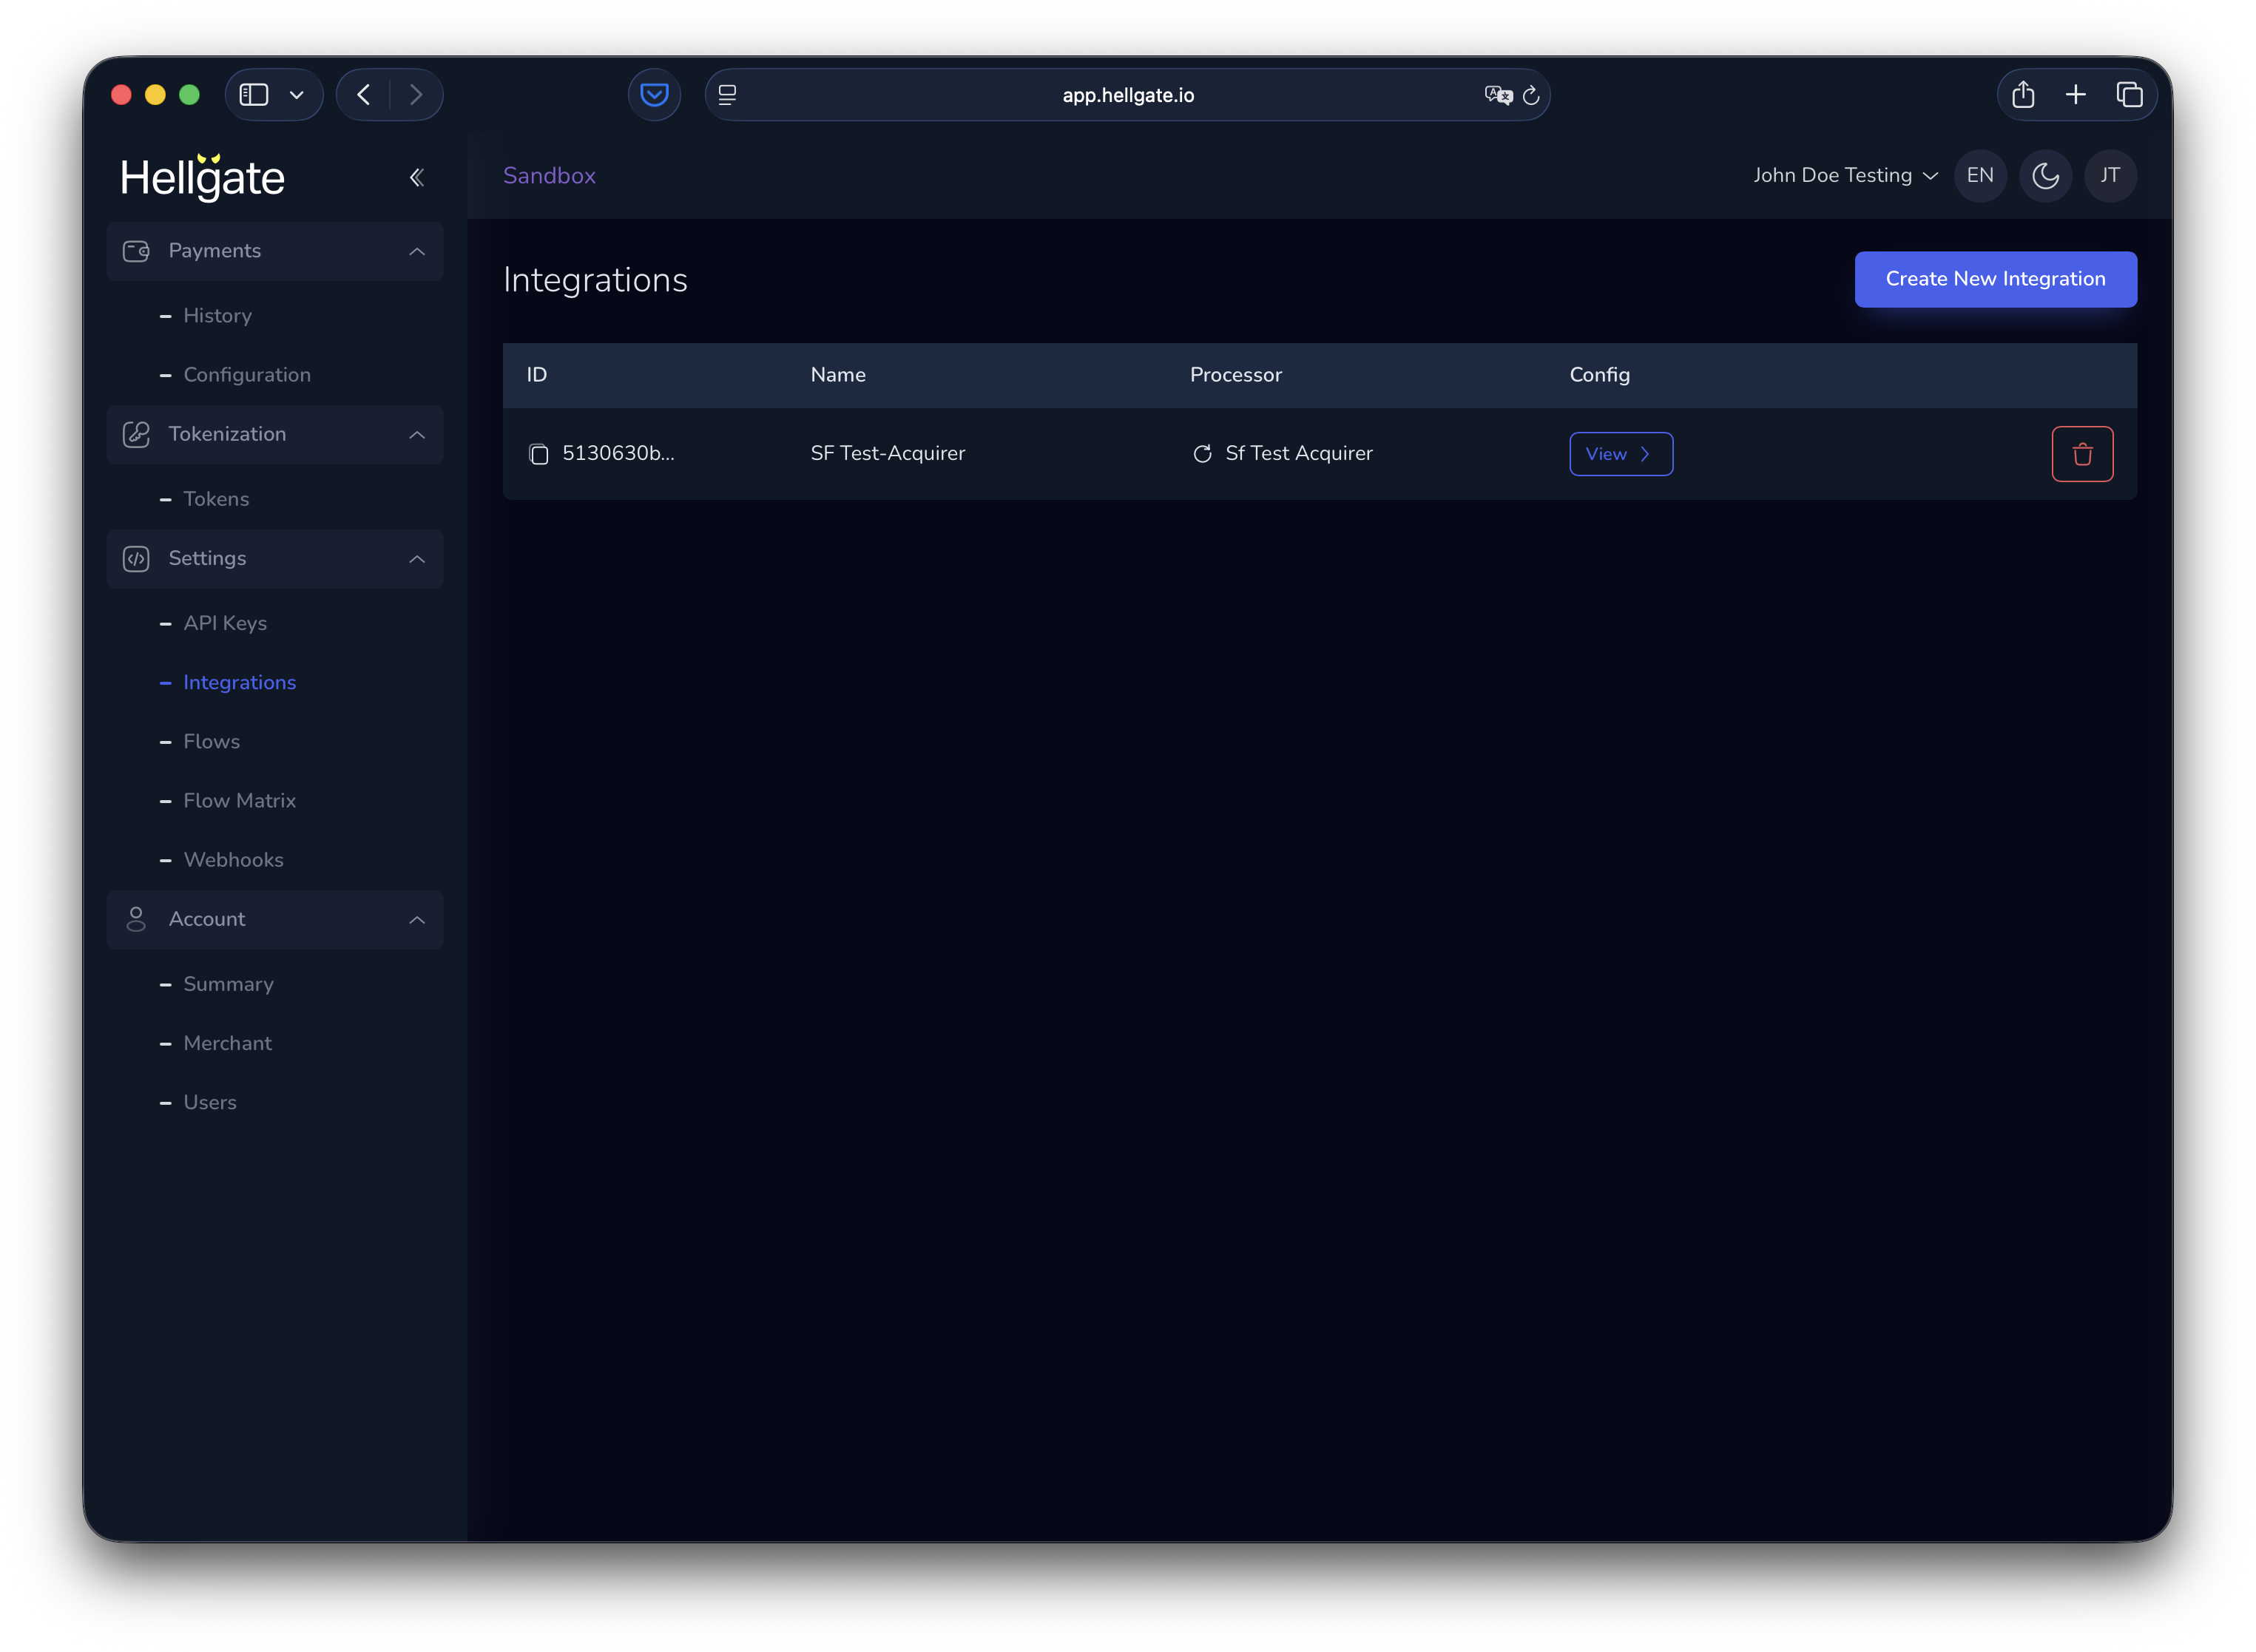Collapse the Payments section chevron
The width and height of the screenshot is (2256, 1652).
417,251
